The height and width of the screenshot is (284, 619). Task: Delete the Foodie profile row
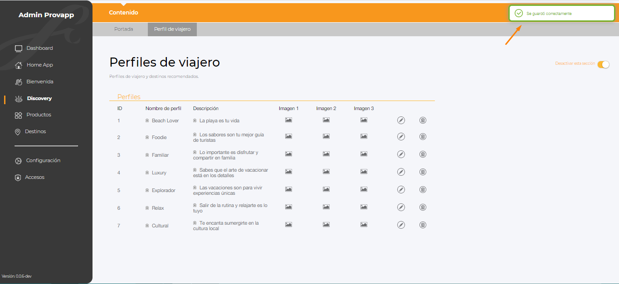coord(423,137)
